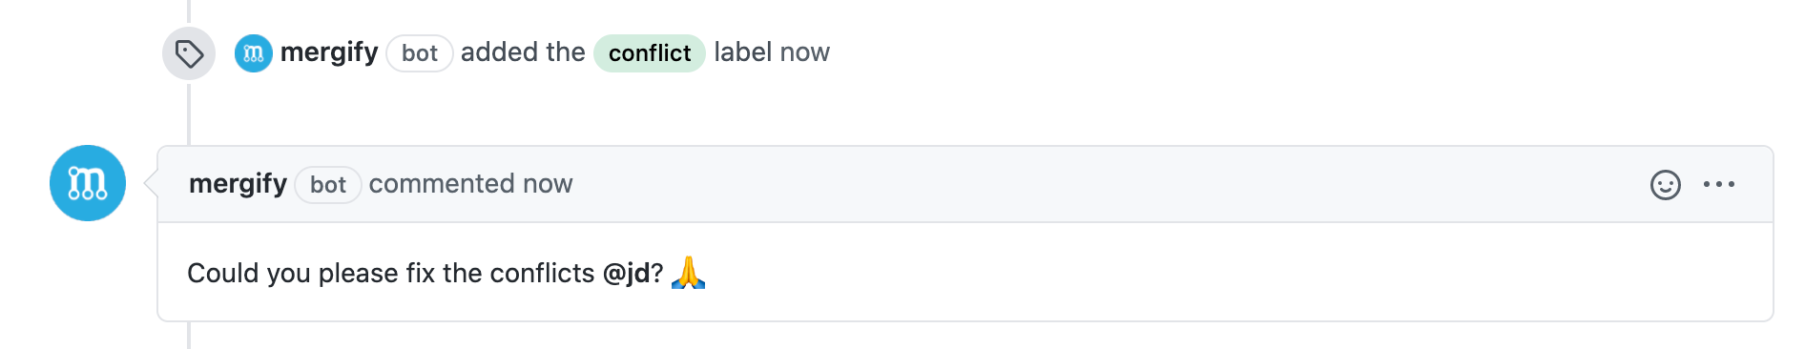Click the comment text about fixing conflicts

click(x=425, y=274)
